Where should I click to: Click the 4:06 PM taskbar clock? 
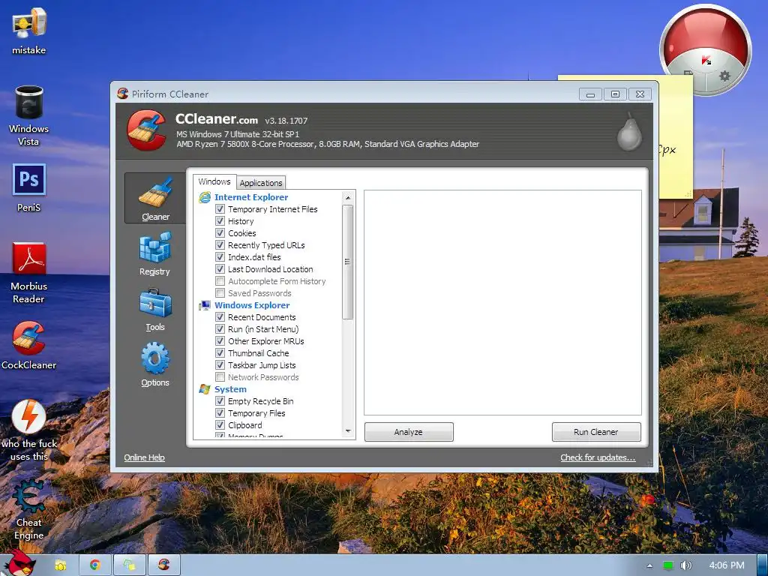726,565
